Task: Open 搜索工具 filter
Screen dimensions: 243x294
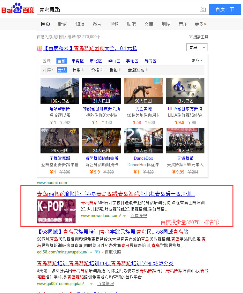Action: coord(199,37)
